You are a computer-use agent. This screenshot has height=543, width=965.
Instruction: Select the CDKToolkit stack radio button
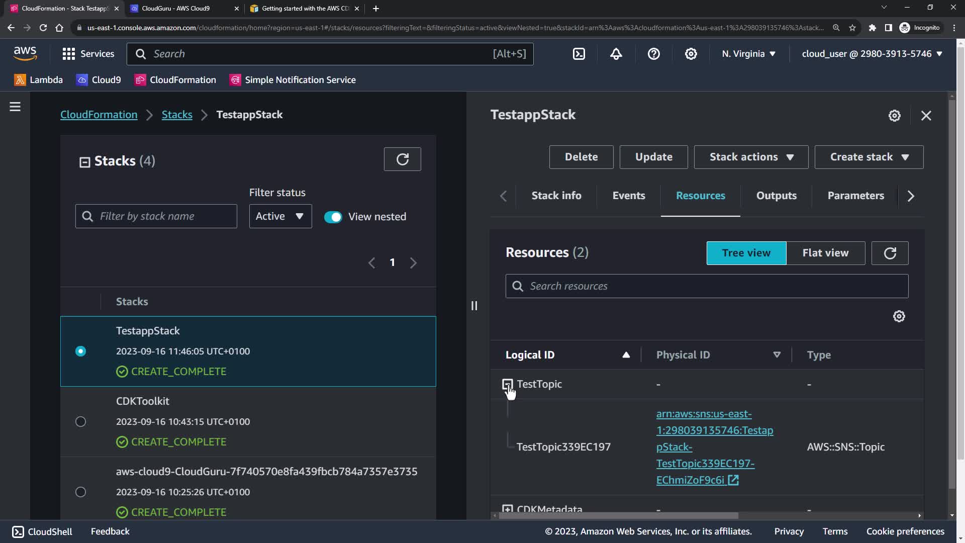tap(80, 421)
